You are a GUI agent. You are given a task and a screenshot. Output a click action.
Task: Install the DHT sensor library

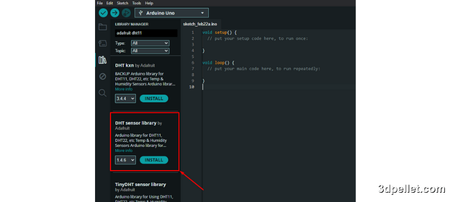pos(154,160)
